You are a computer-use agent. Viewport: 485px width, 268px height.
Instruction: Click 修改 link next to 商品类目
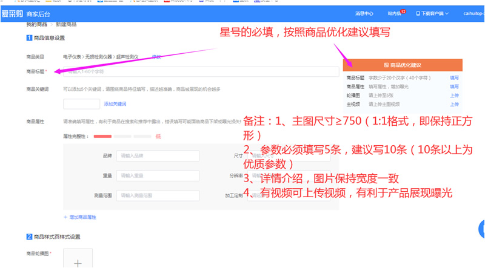click(x=156, y=57)
